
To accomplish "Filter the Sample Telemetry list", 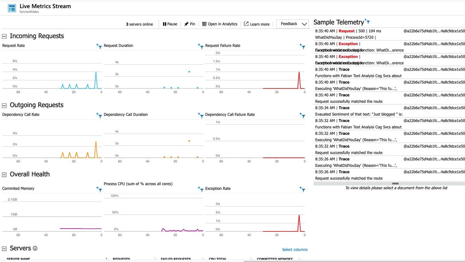I will [367, 22].
